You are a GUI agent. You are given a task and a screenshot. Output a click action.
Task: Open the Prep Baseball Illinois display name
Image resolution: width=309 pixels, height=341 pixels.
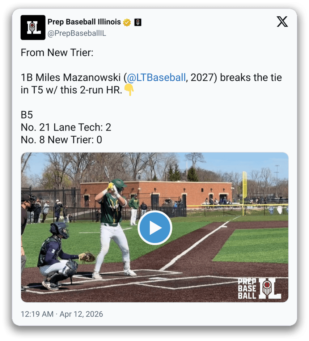(84, 22)
